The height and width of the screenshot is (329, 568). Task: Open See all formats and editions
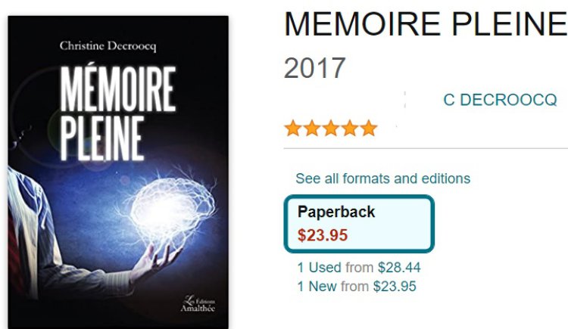tap(383, 178)
